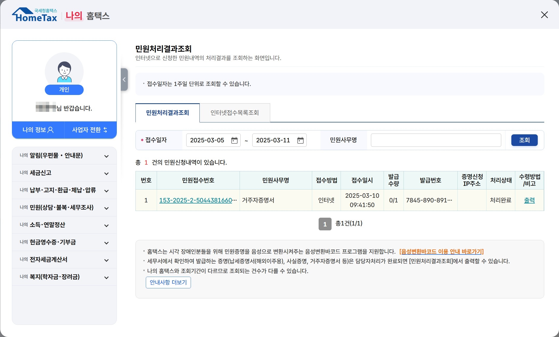559x337 pixels.
Task: Click the user profile avatar image
Action: click(64, 71)
